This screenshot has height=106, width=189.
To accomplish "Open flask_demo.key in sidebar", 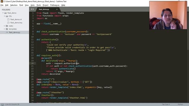I will 16,23.
